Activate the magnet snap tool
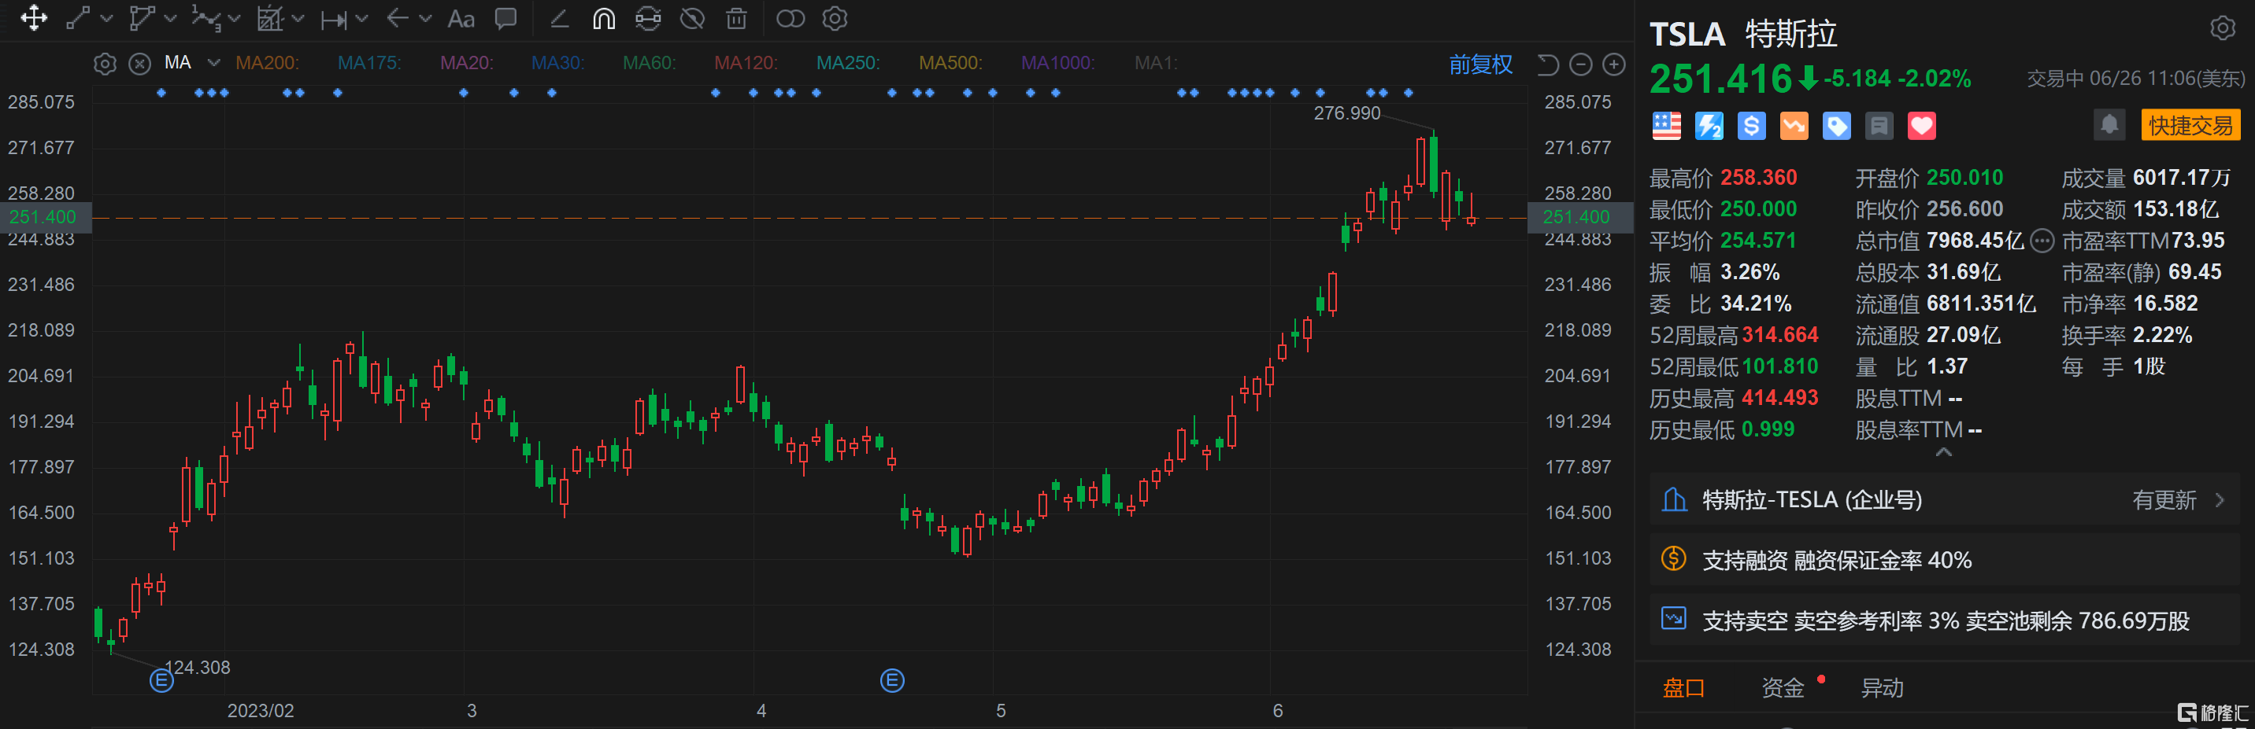 click(x=604, y=18)
